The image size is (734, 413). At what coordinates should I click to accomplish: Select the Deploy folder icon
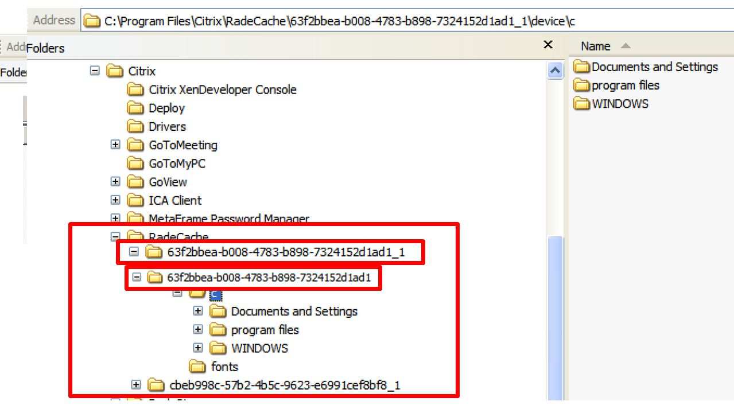click(x=135, y=108)
